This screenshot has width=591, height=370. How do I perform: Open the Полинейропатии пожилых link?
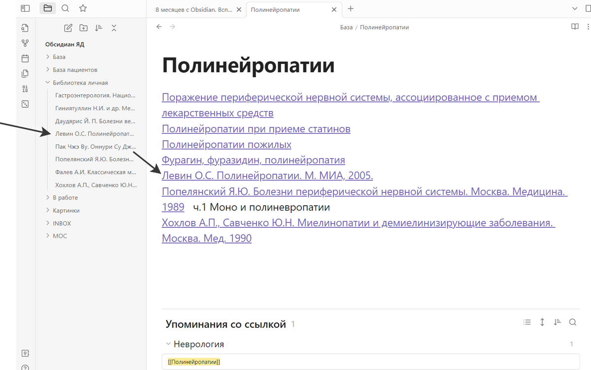[x=227, y=145]
